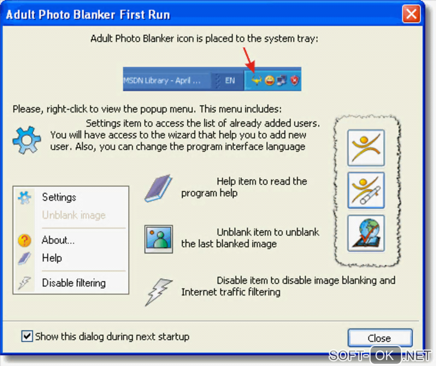Click the EN language indicator
The width and height of the screenshot is (436, 366).
(230, 81)
